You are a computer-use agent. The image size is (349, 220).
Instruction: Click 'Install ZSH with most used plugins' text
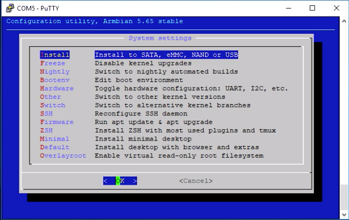point(185,130)
